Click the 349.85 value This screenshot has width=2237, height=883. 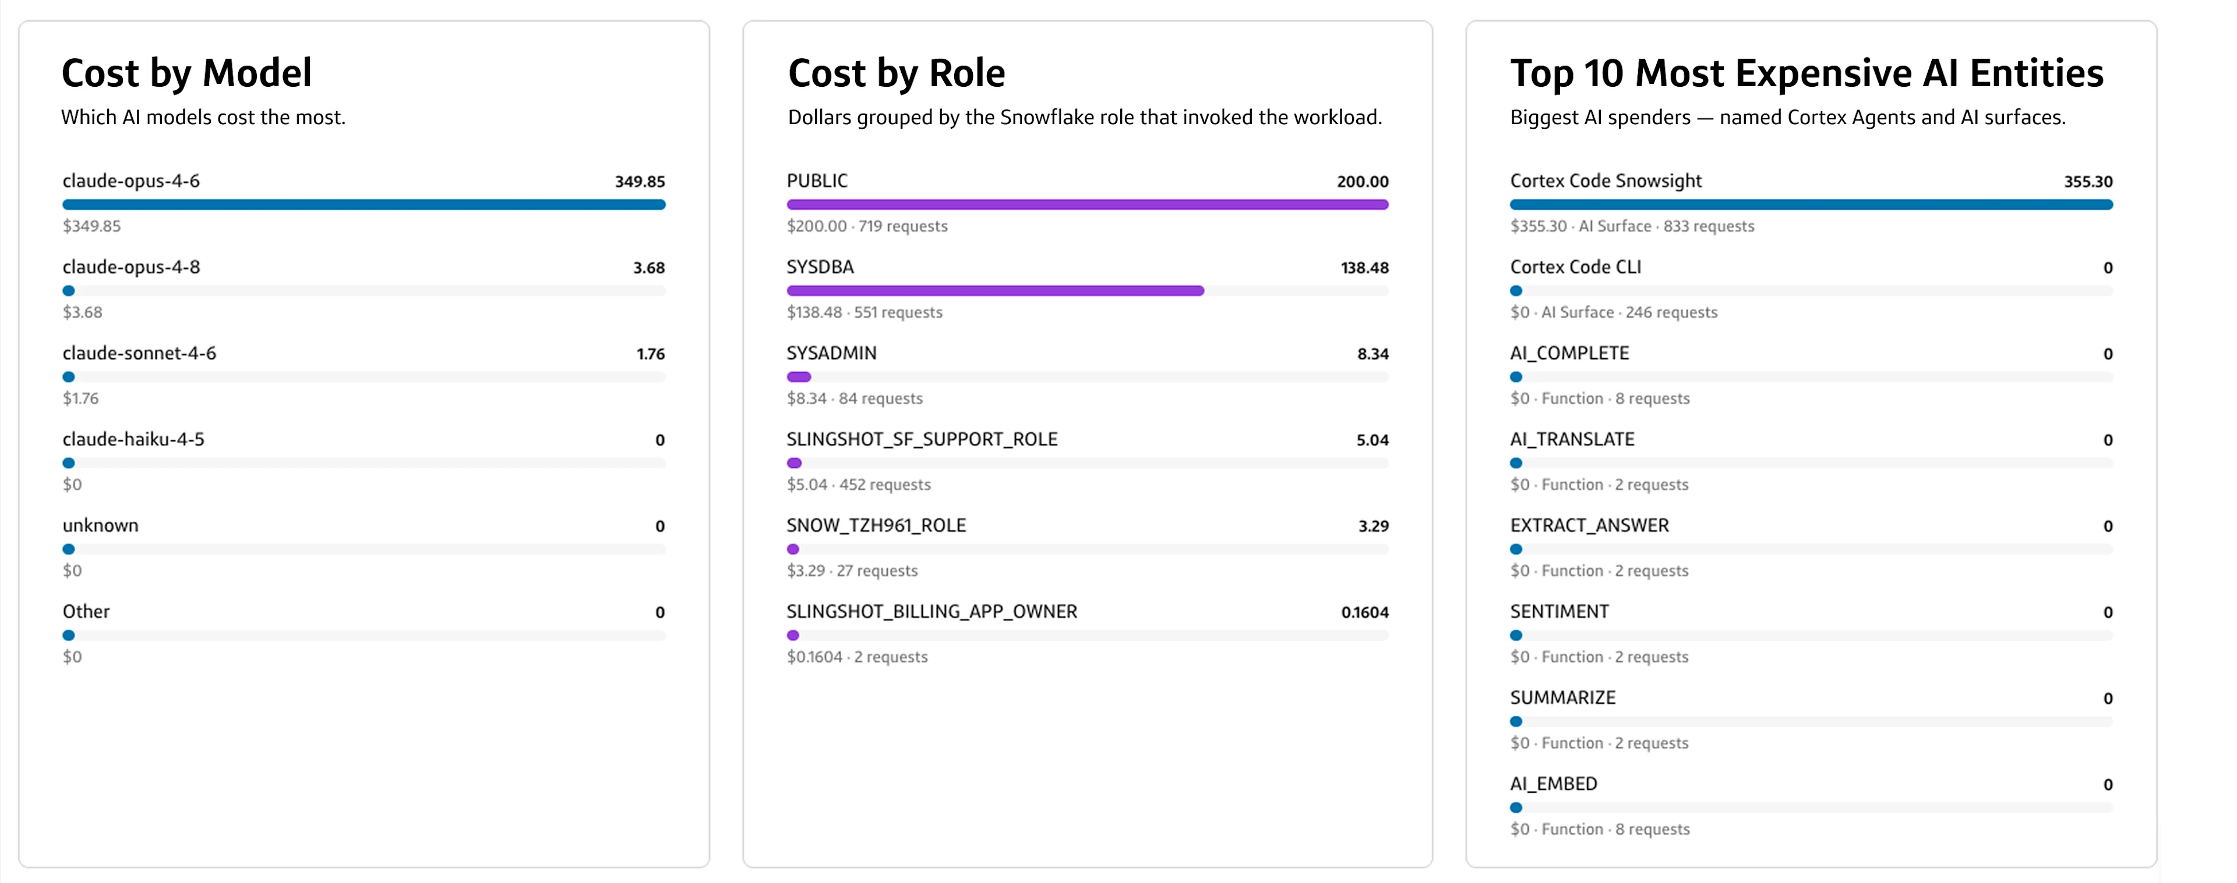pos(640,182)
